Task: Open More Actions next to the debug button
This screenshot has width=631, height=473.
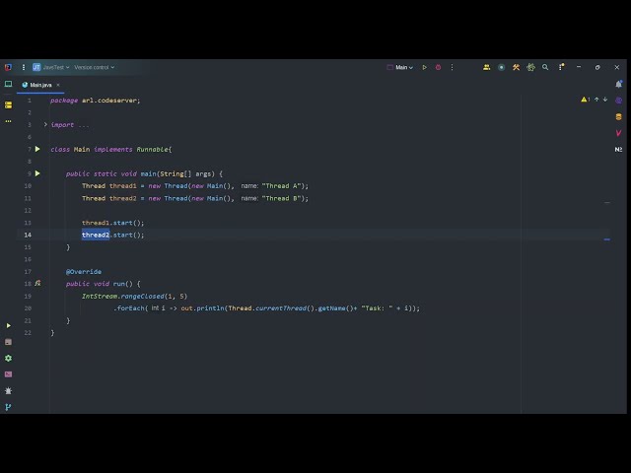Action: click(452, 67)
